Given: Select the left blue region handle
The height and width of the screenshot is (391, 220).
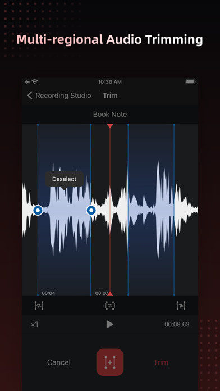Looking at the screenshot, I should [x=38, y=211].
